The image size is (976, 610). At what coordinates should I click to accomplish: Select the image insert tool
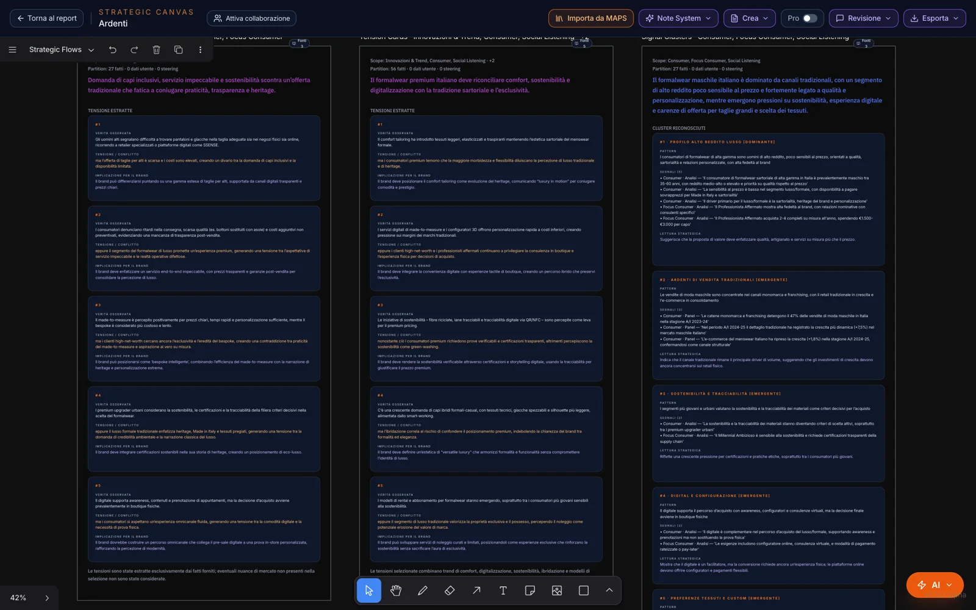(x=557, y=590)
